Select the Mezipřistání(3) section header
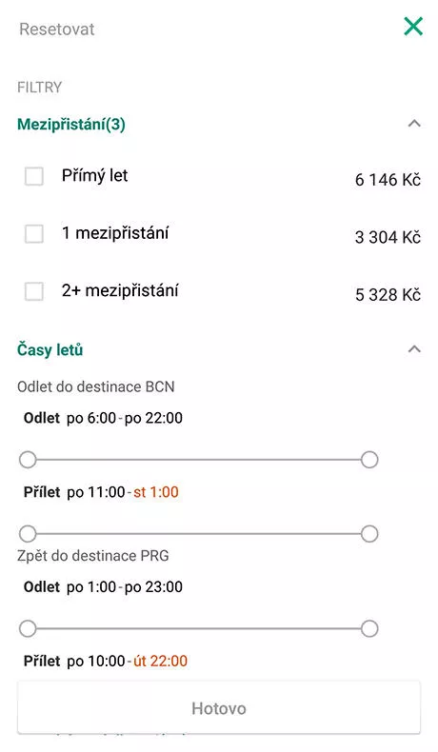The width and height of the screenshot is (438, 752). [71, 124]
